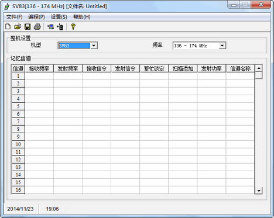Click the Print toolbar icon
Viewport: 274px width, 218px height.
coord(37,26)
